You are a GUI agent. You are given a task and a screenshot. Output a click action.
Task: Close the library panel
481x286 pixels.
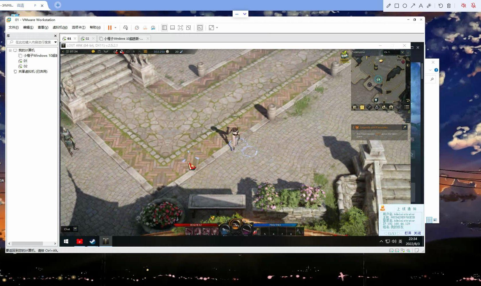[55, 36]
